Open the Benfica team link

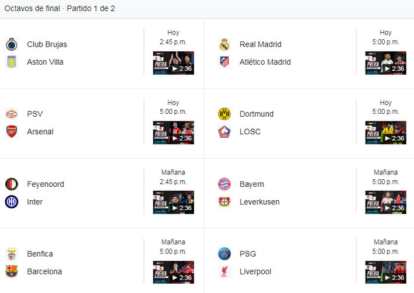[x=40, y=254]
